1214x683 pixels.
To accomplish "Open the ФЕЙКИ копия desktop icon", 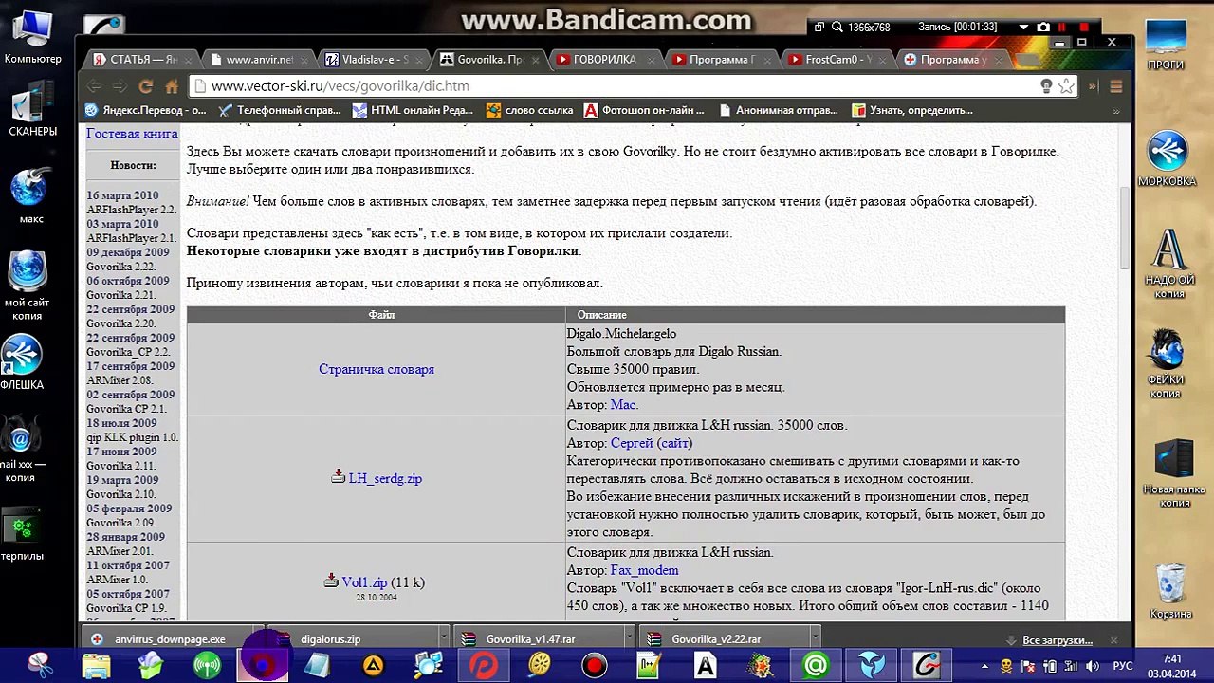I will tap(1166, 363).
